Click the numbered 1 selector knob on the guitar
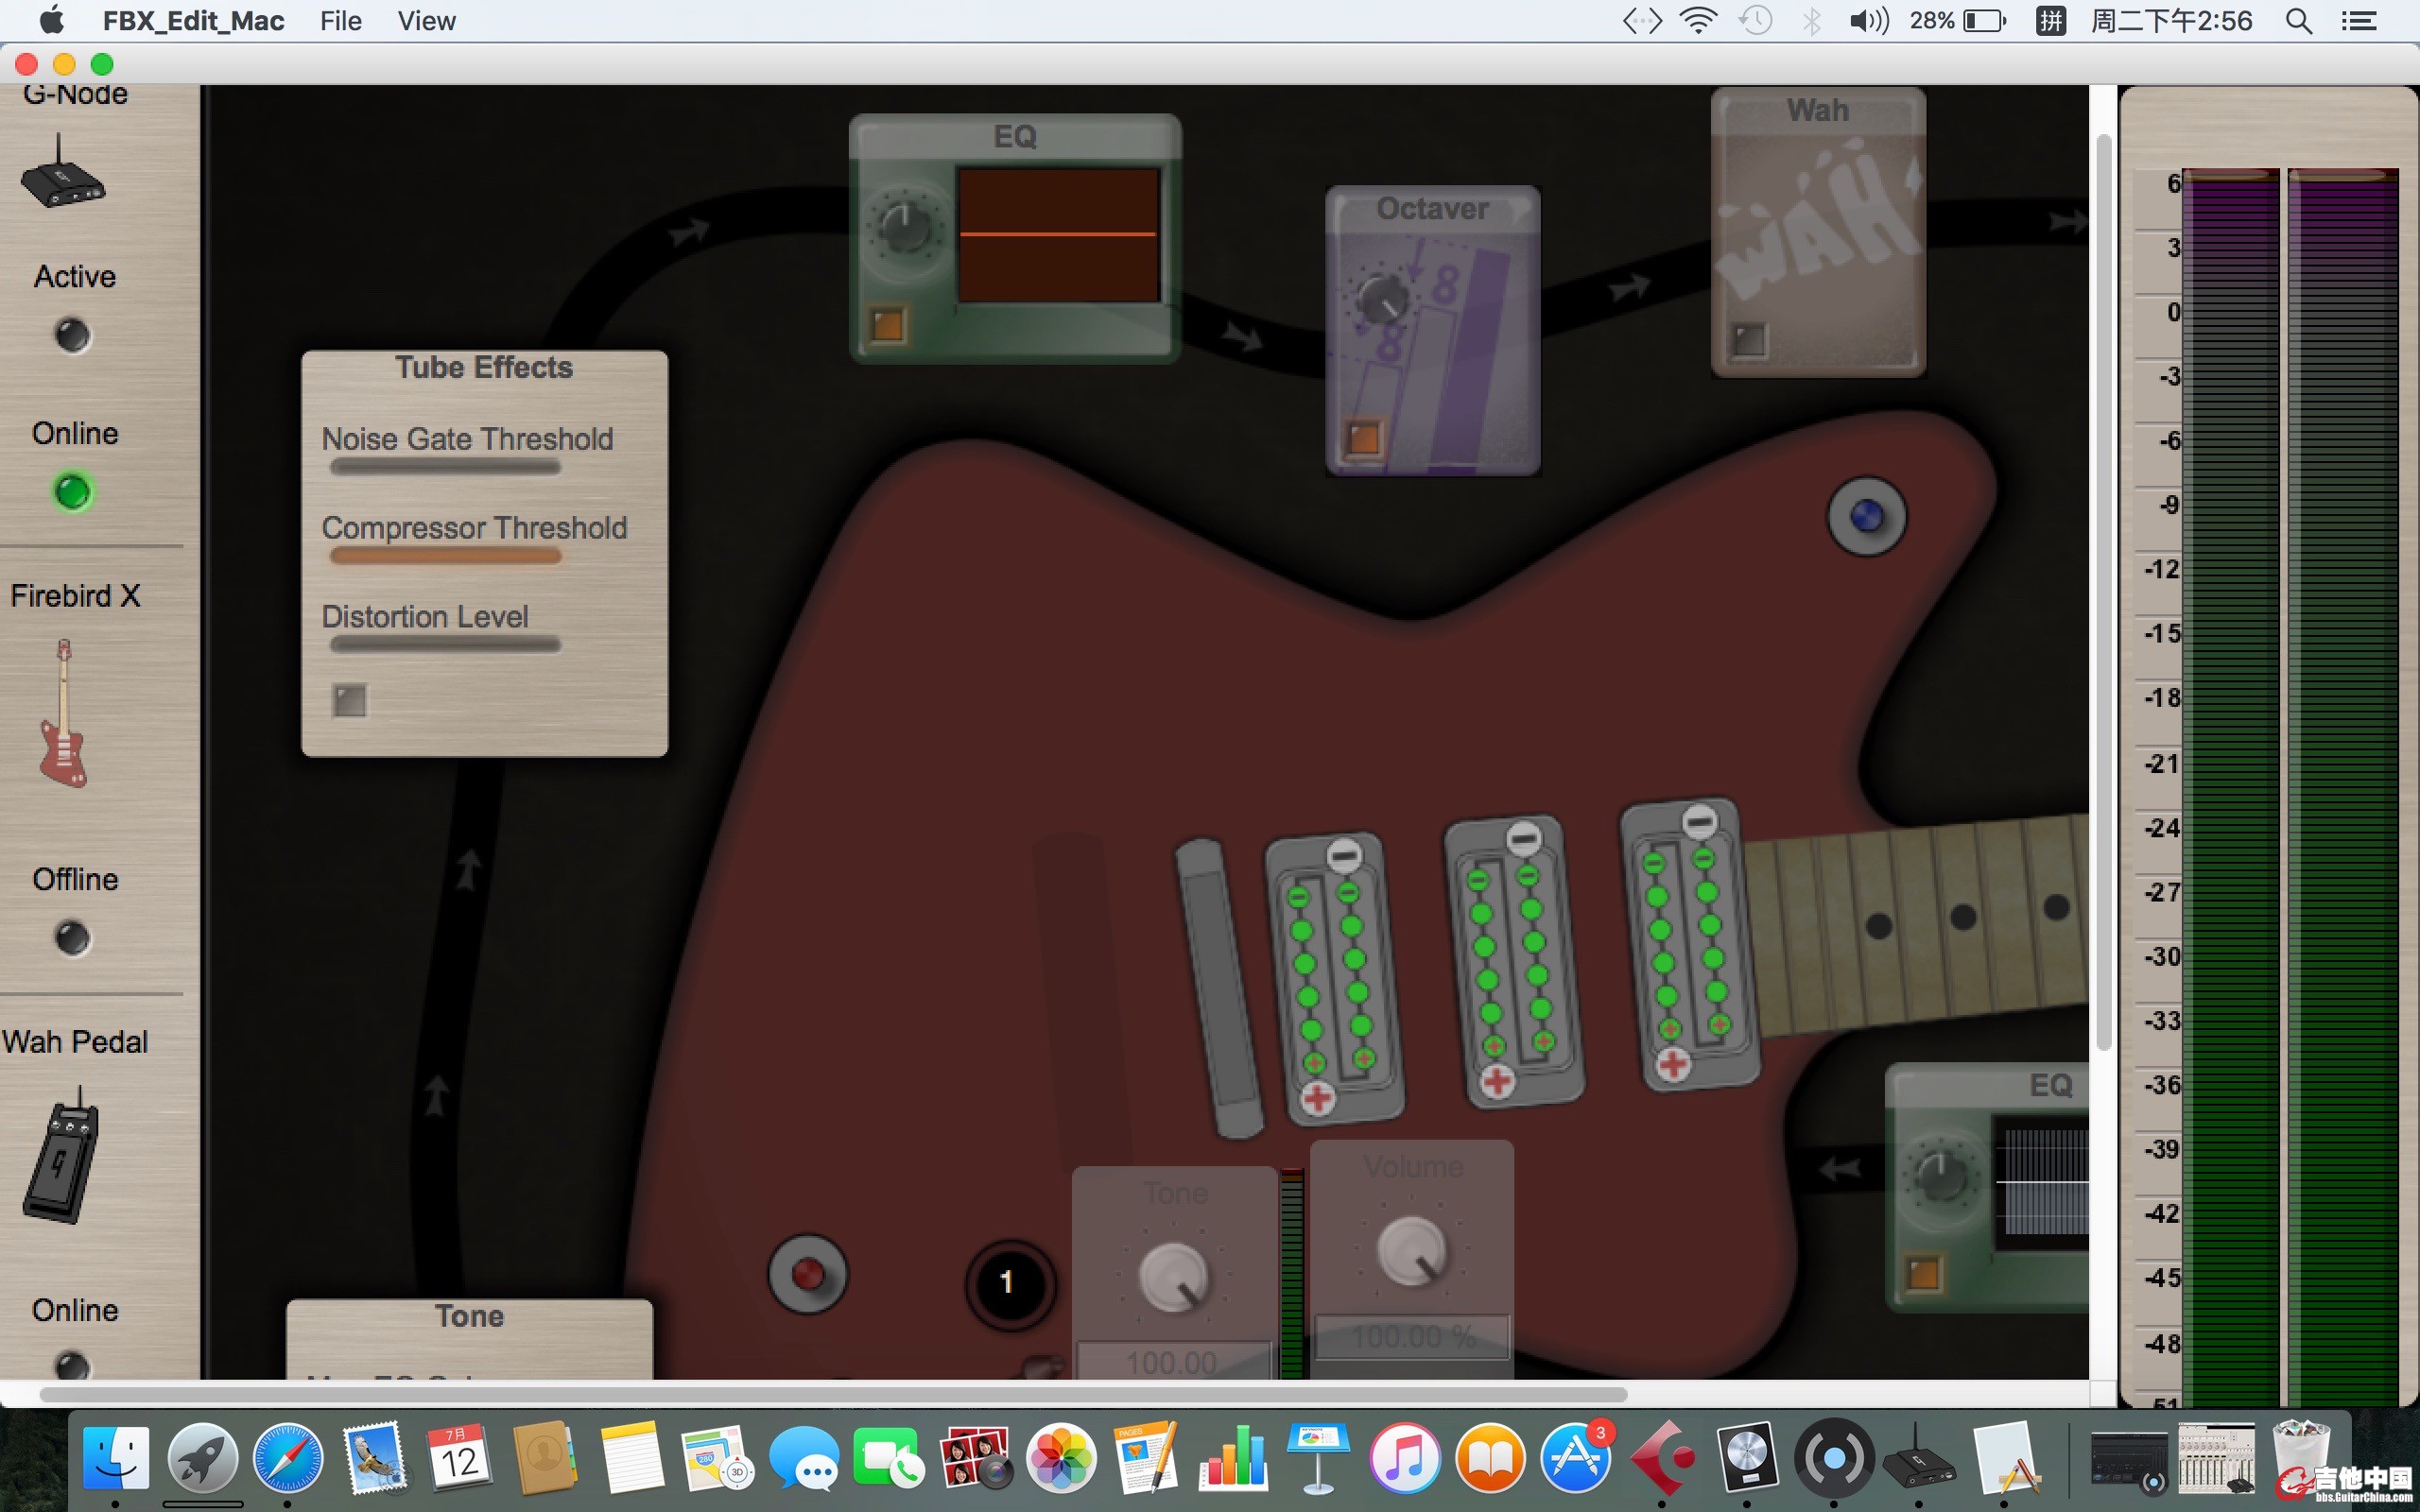The width and height of the screenshot is (2420, 1512). pos(1008,1283)
